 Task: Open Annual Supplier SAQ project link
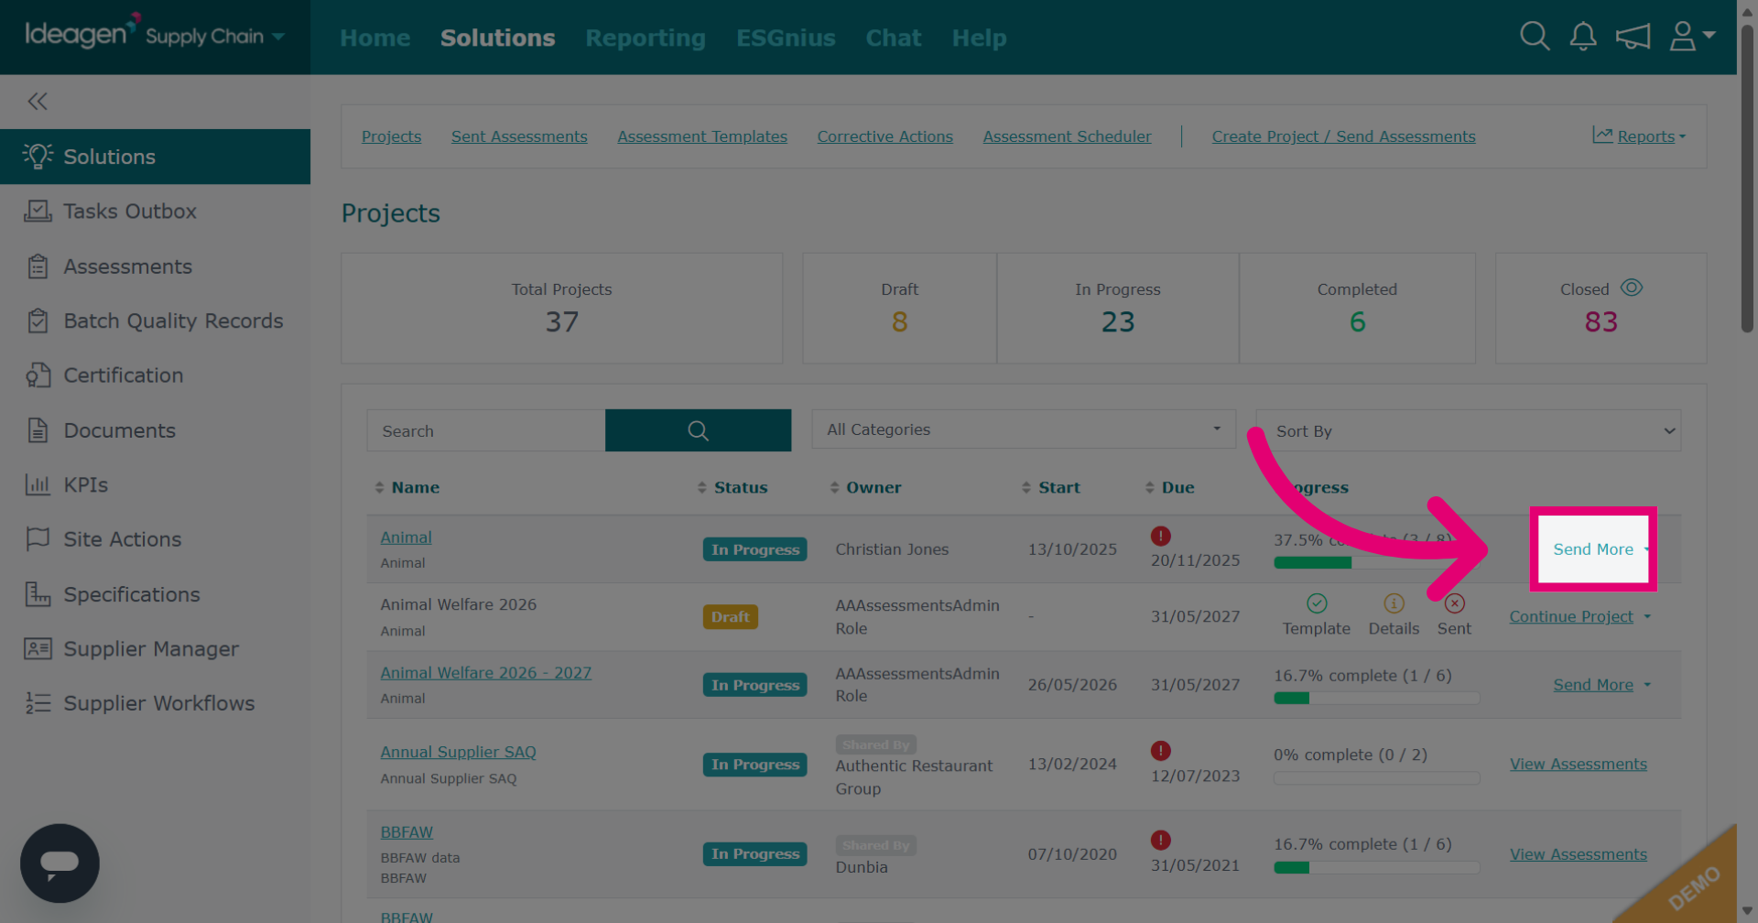coord(458,752)
